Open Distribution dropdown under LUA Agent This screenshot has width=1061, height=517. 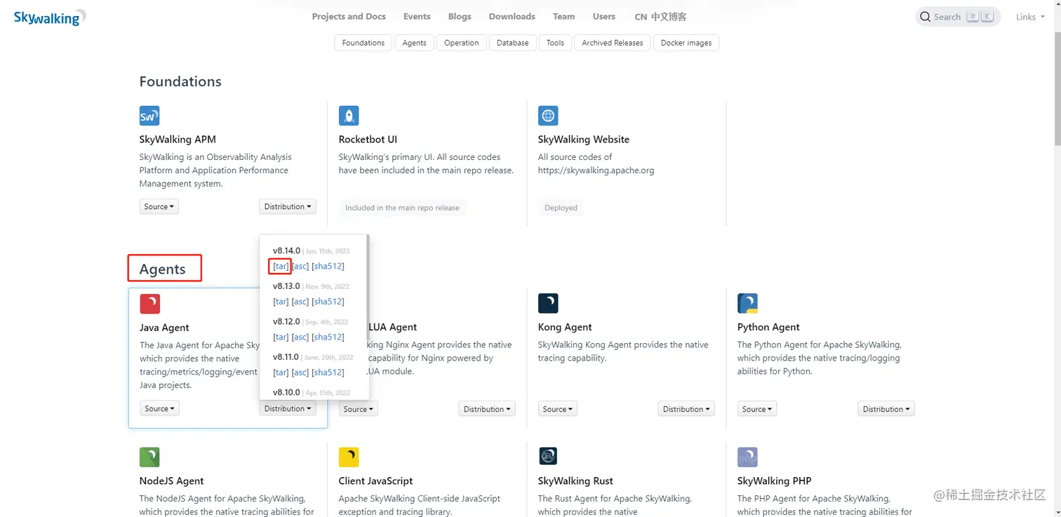487,409
